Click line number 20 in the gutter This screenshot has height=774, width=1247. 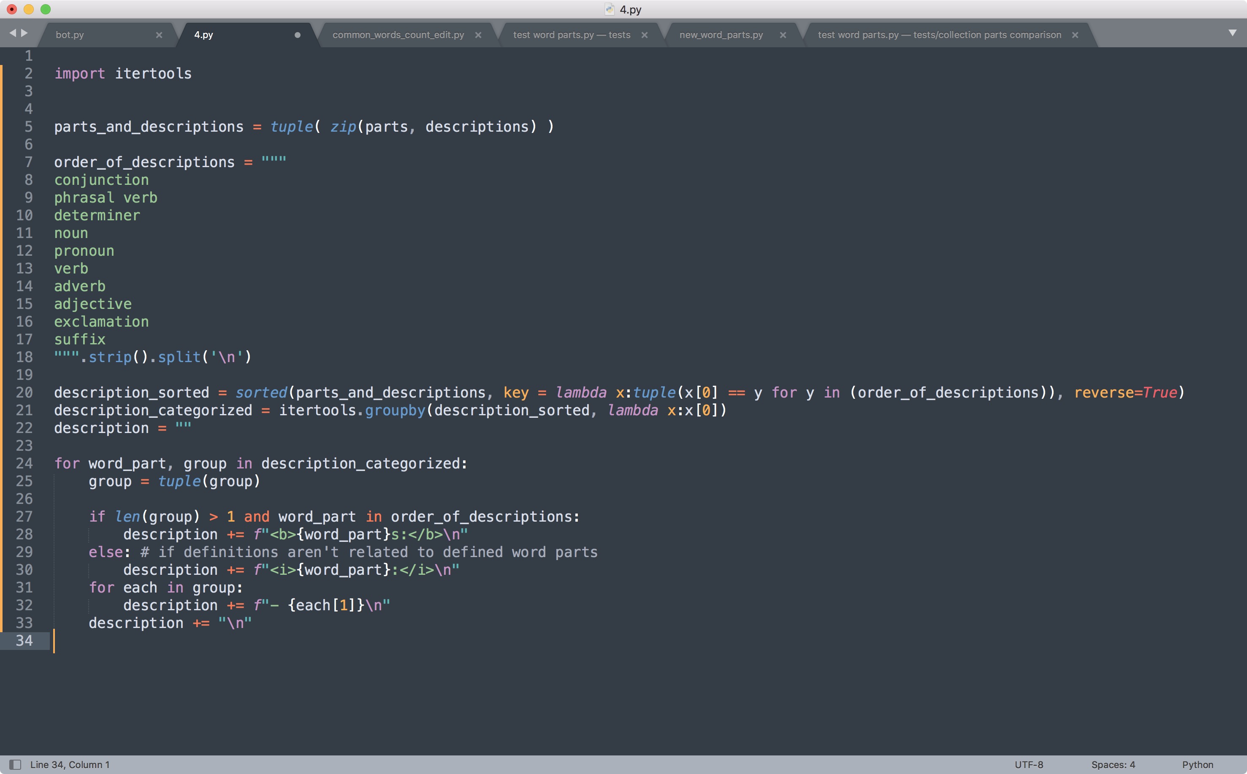(24, 392)
